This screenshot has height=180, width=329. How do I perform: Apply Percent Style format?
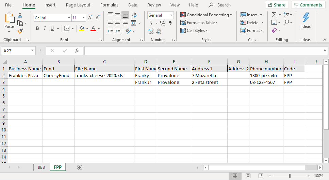(x=163, y=23)
